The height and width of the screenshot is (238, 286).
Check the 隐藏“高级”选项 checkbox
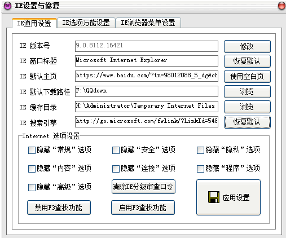coord(32,187)
